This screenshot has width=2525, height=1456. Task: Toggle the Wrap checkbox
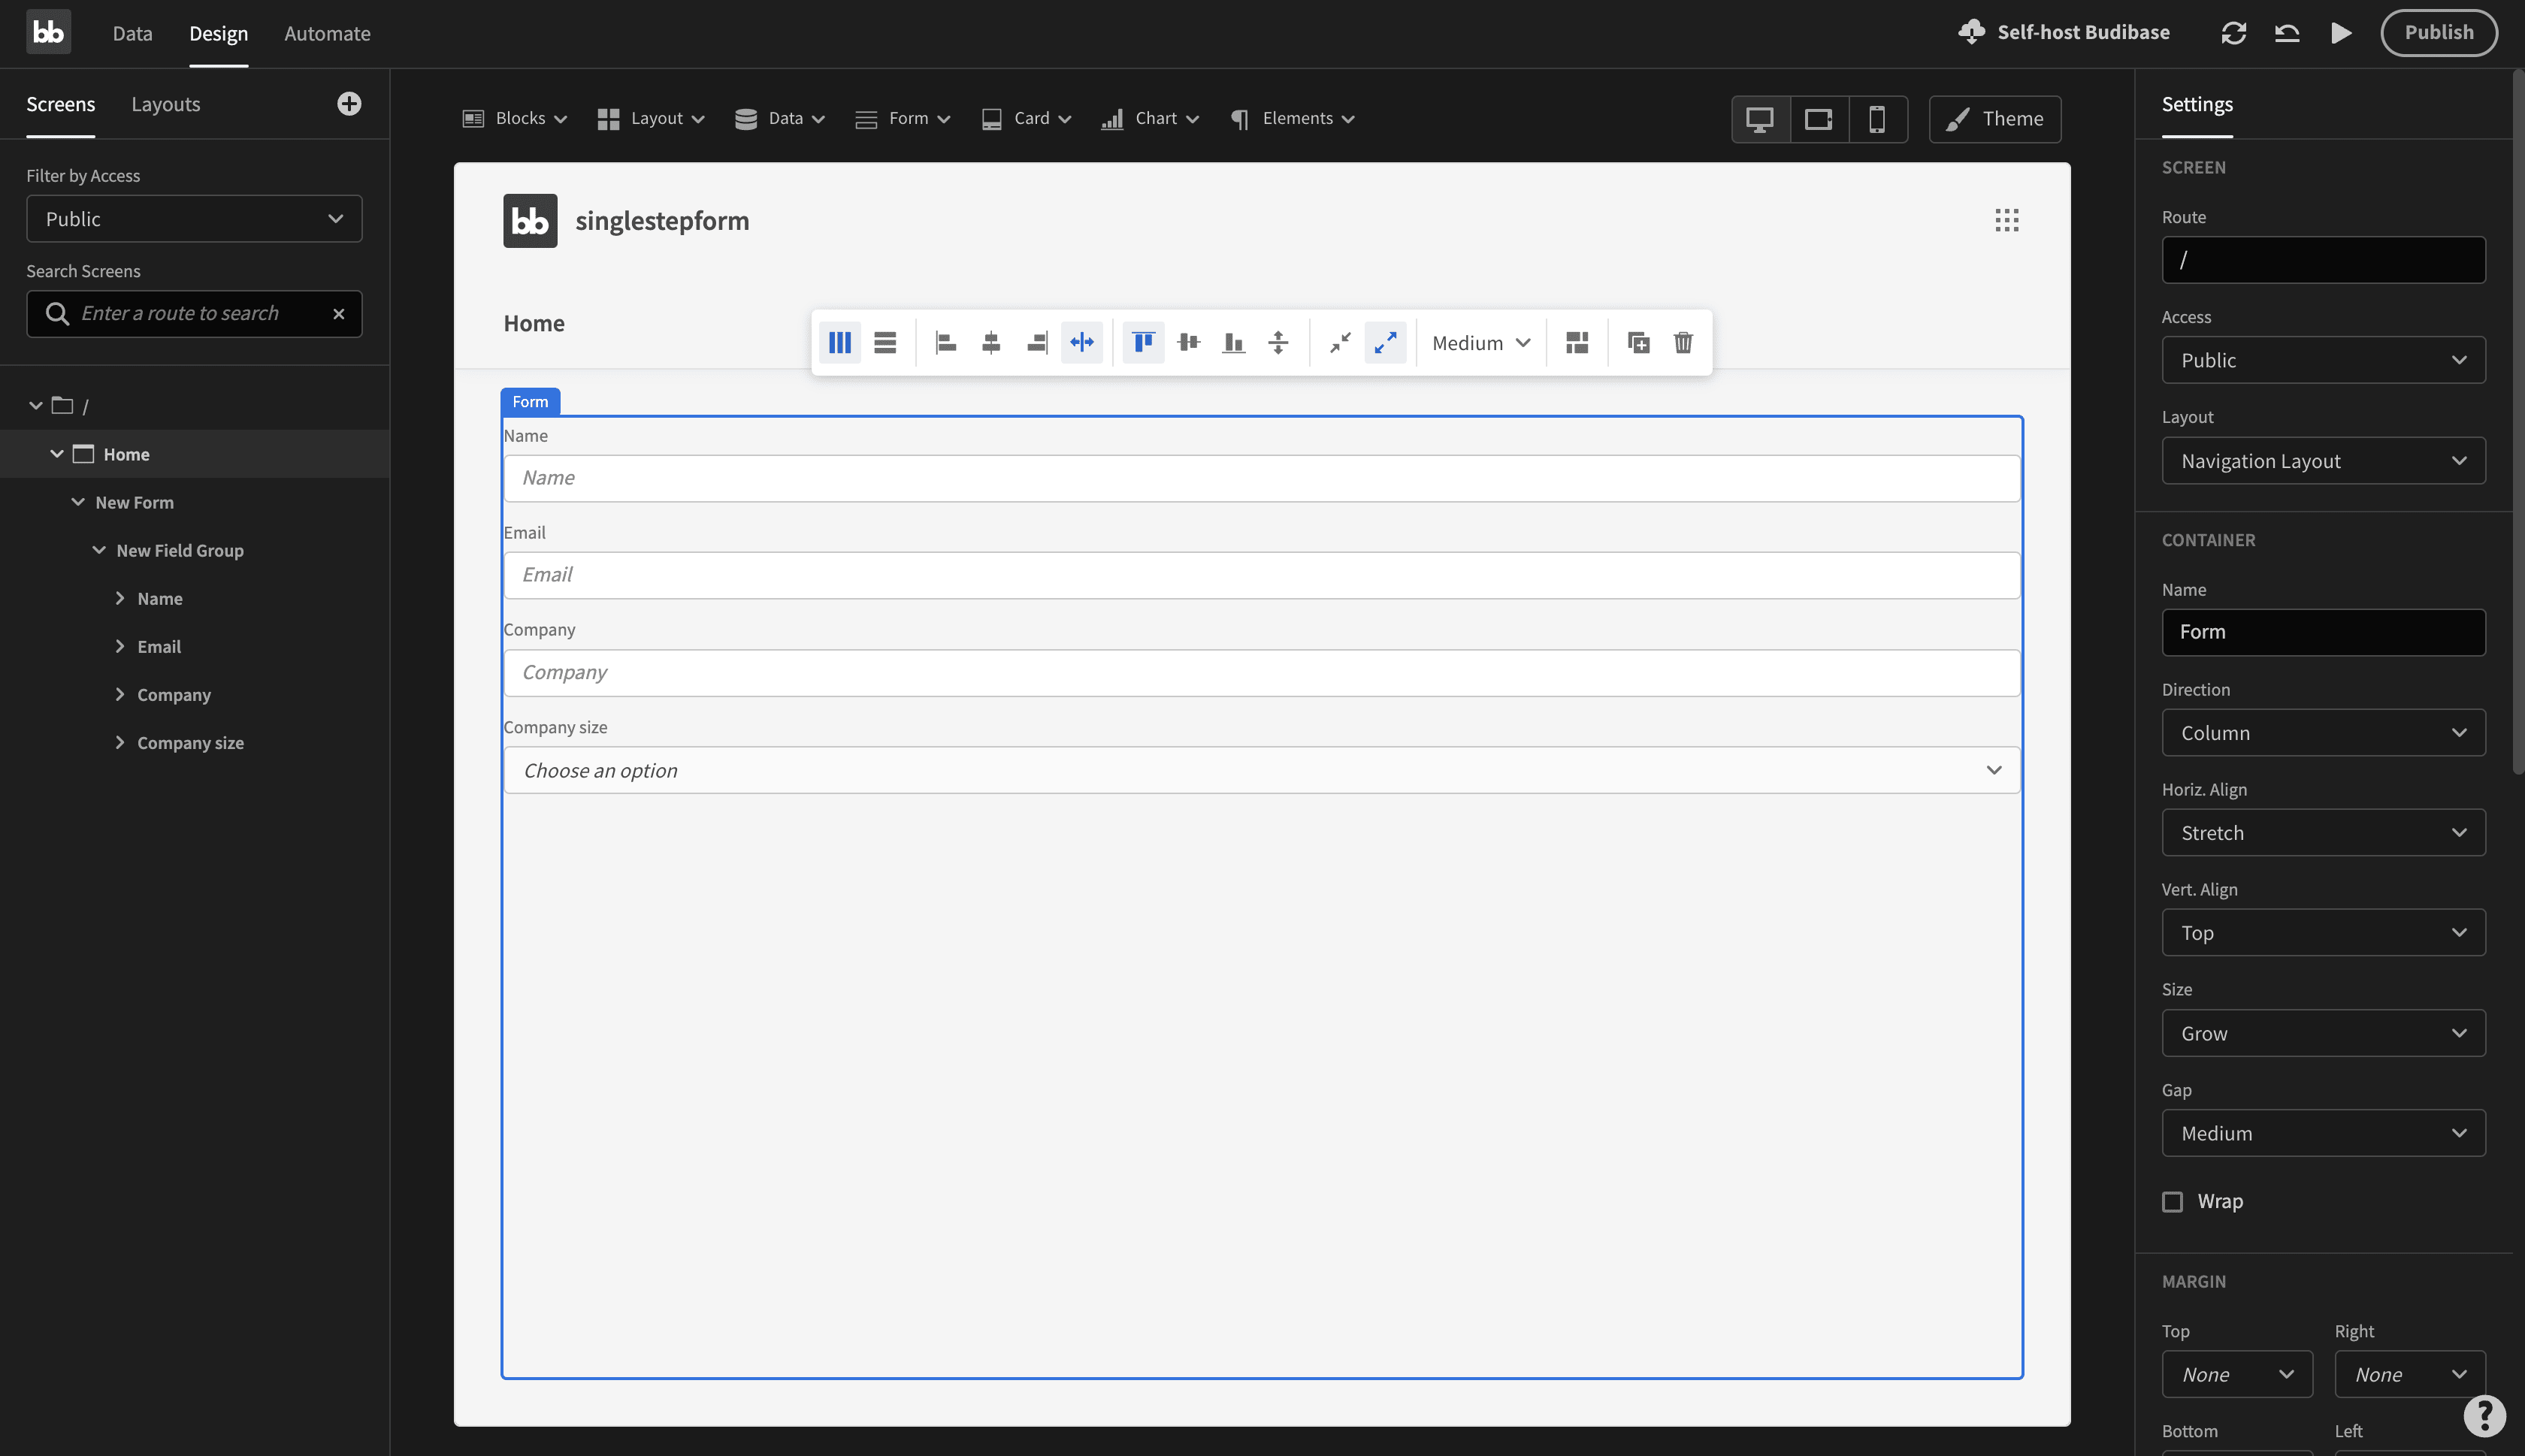(x=2172, y=1201)
